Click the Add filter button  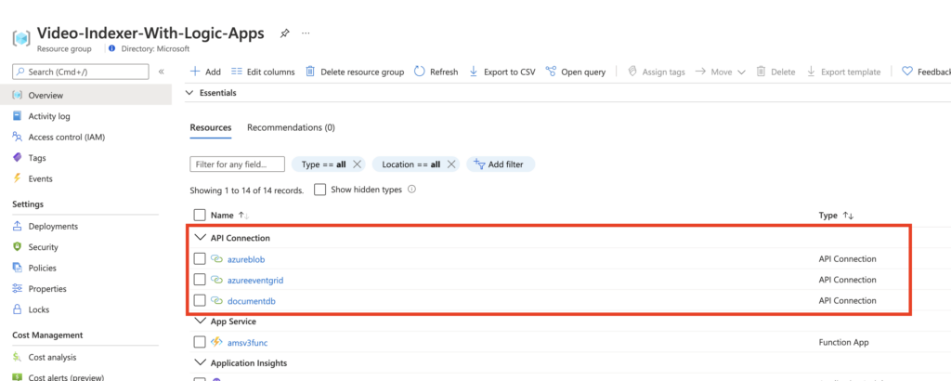(x=501, y=164)
